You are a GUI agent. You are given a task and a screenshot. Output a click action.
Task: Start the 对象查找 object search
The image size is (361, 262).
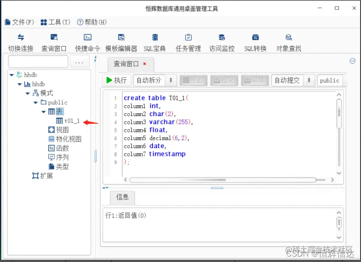(x=288, y=42)
